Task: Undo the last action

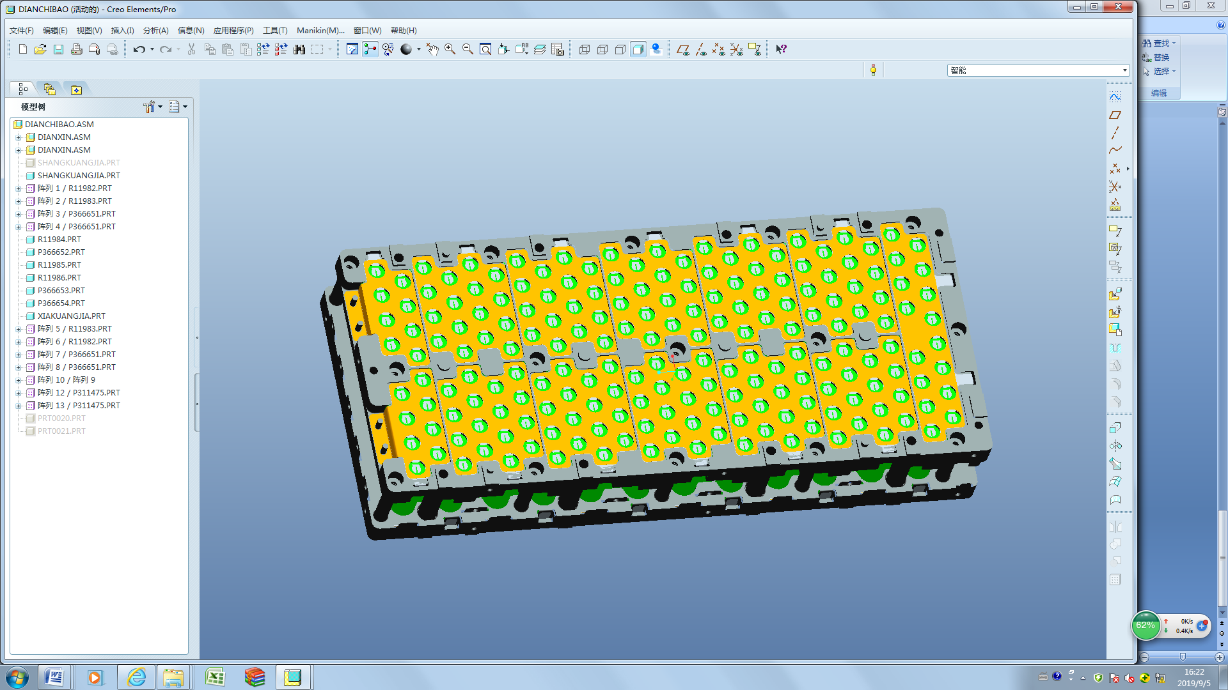Action: [x=139, y=49]
